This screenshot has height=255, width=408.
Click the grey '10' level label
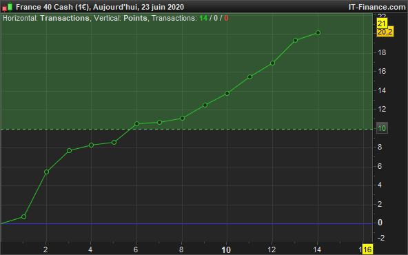coord(382,128)
